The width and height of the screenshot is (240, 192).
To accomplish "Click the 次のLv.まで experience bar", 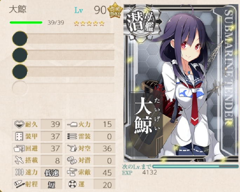I will (195, 167).
